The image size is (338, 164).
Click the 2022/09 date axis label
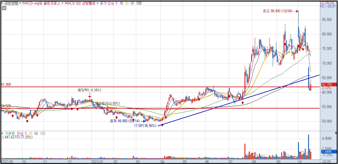pos(7,161)
